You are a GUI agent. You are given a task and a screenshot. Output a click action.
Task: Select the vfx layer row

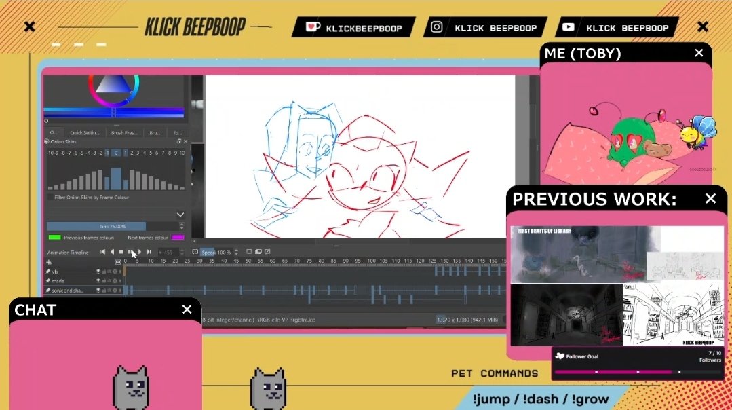click(x=84, y=272)
